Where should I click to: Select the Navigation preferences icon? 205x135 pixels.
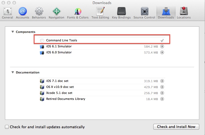56,13
